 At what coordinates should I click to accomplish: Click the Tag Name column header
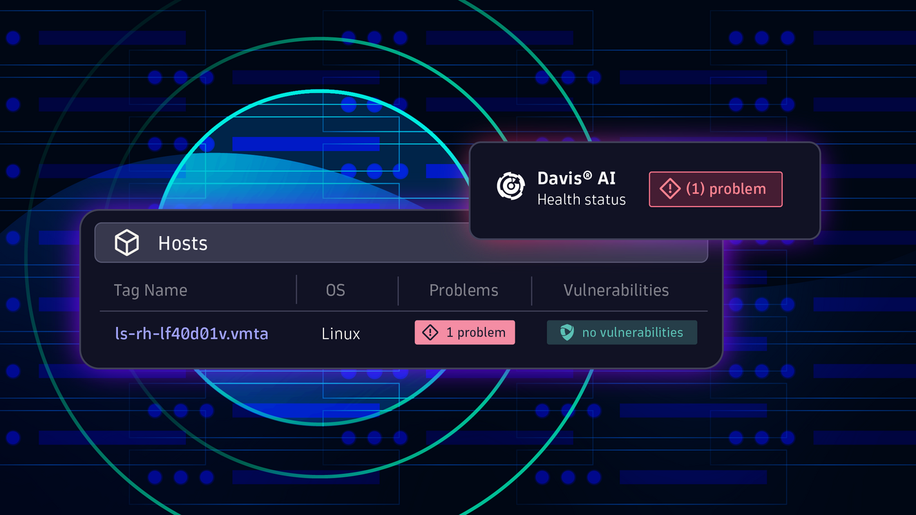(150, 290)
